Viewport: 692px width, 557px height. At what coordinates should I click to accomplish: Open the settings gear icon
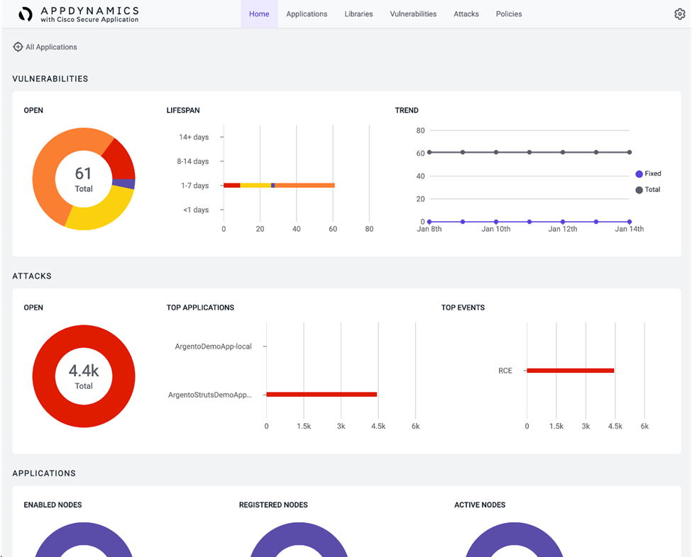pyautogui.click(x=679, y=14)
